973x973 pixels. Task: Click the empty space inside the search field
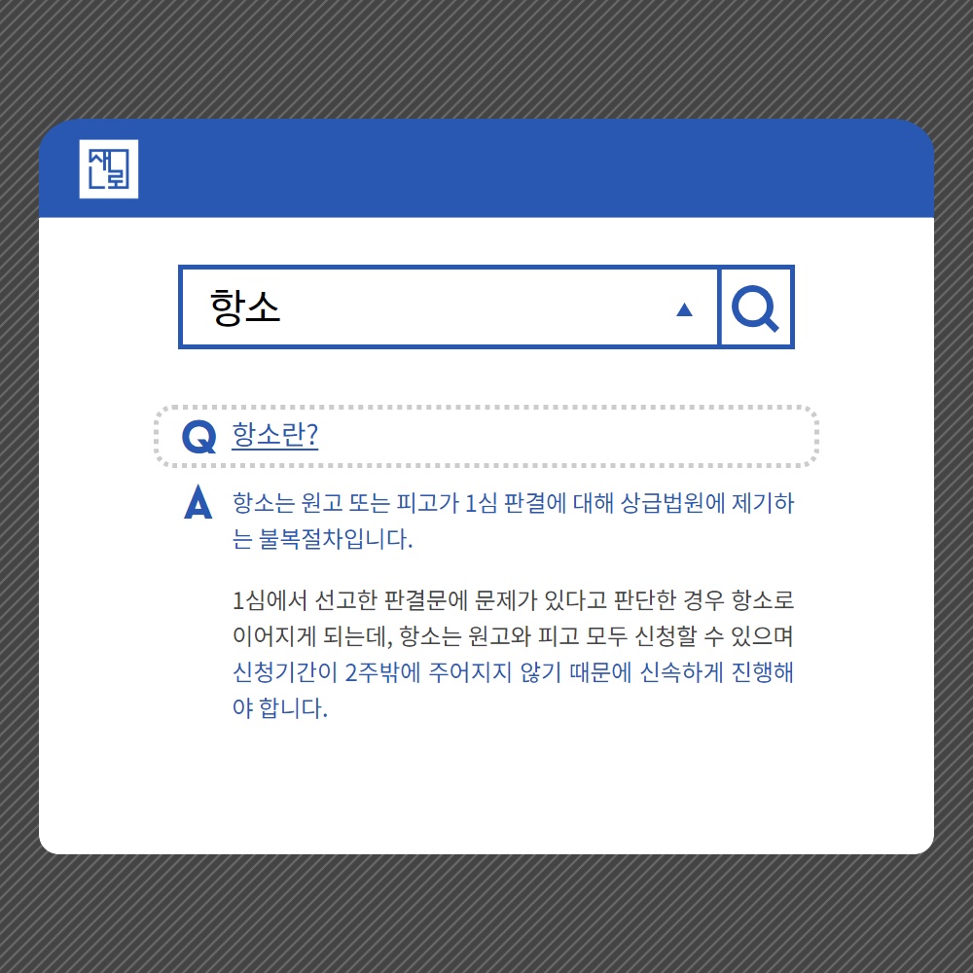pos(478,307)
